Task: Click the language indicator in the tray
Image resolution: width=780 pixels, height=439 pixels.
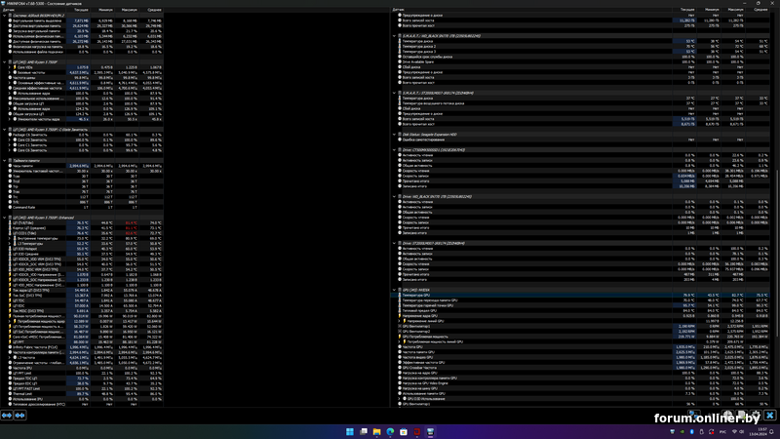Action: [722, 431]
